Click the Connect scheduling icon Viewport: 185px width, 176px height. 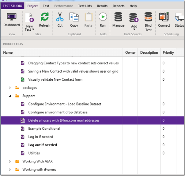point(164,19)
